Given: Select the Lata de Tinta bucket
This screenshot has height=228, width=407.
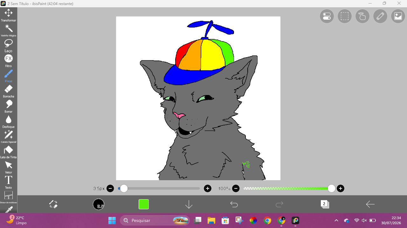Looking at the screenshot, I should pos(9,152).
